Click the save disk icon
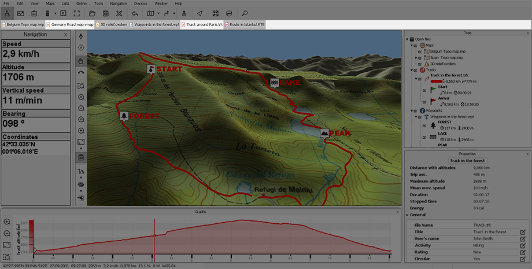This screenshot has height=269, width=532. click(105, 13)
